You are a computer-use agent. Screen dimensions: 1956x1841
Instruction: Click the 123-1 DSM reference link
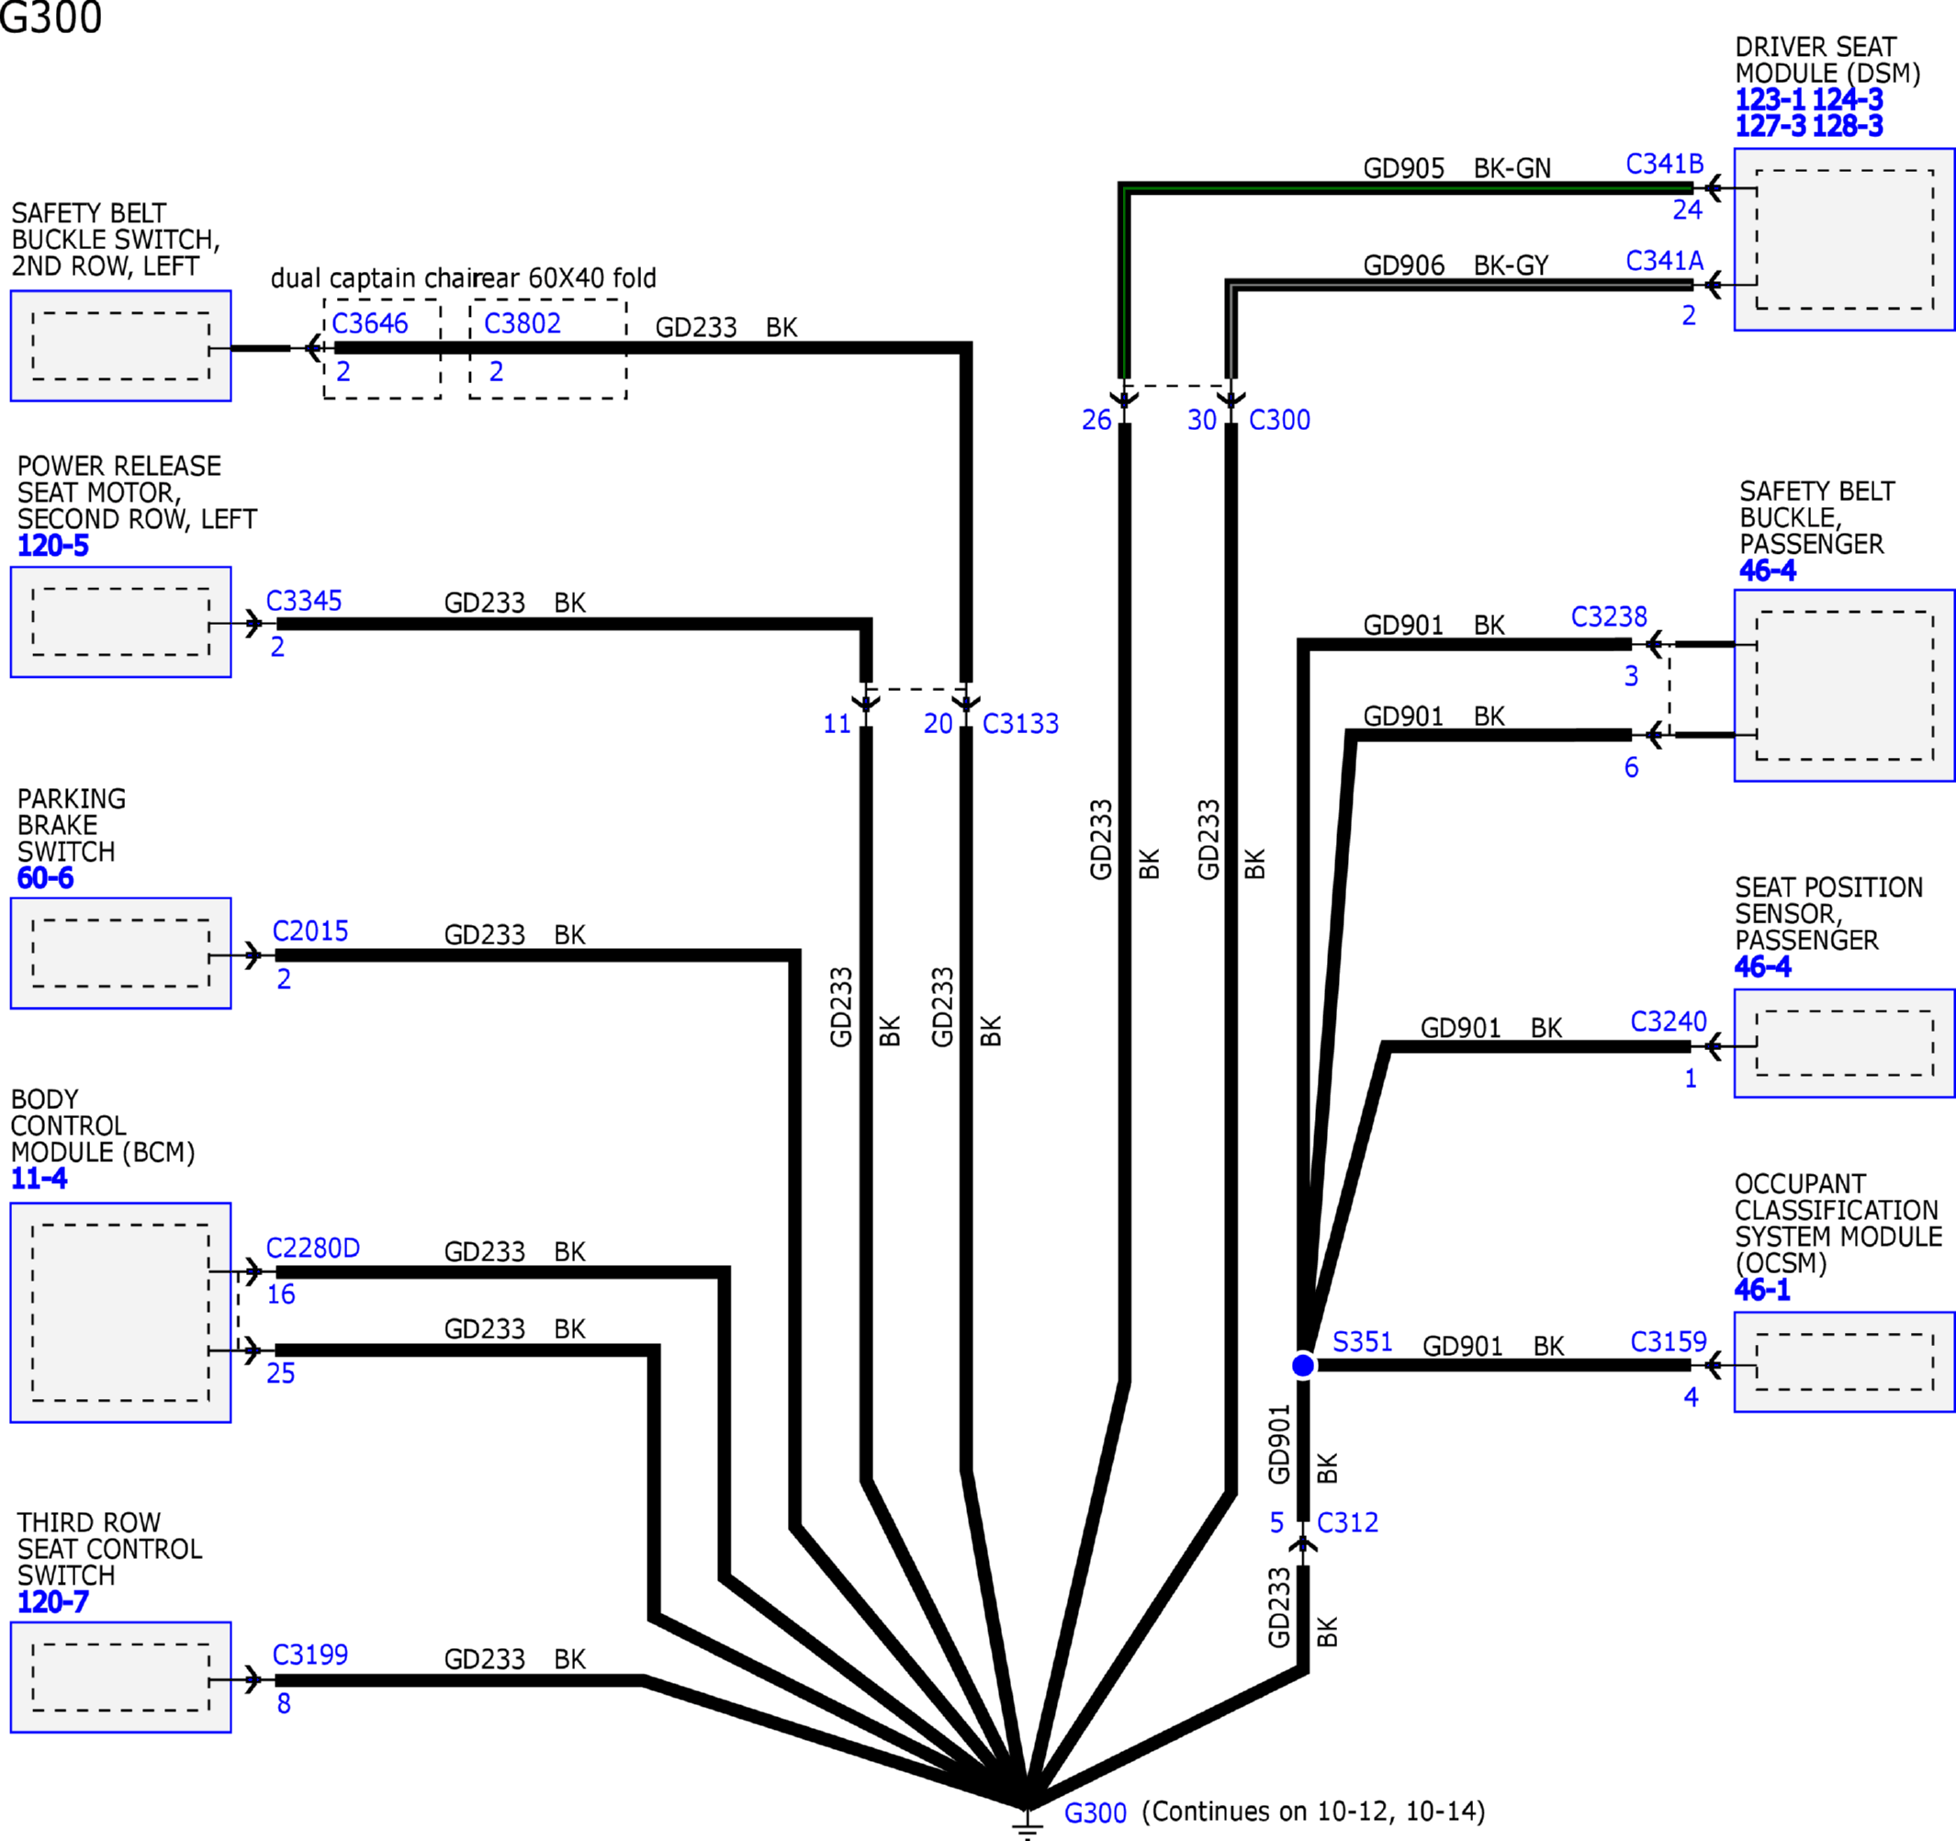click(x=1771, y=99)
